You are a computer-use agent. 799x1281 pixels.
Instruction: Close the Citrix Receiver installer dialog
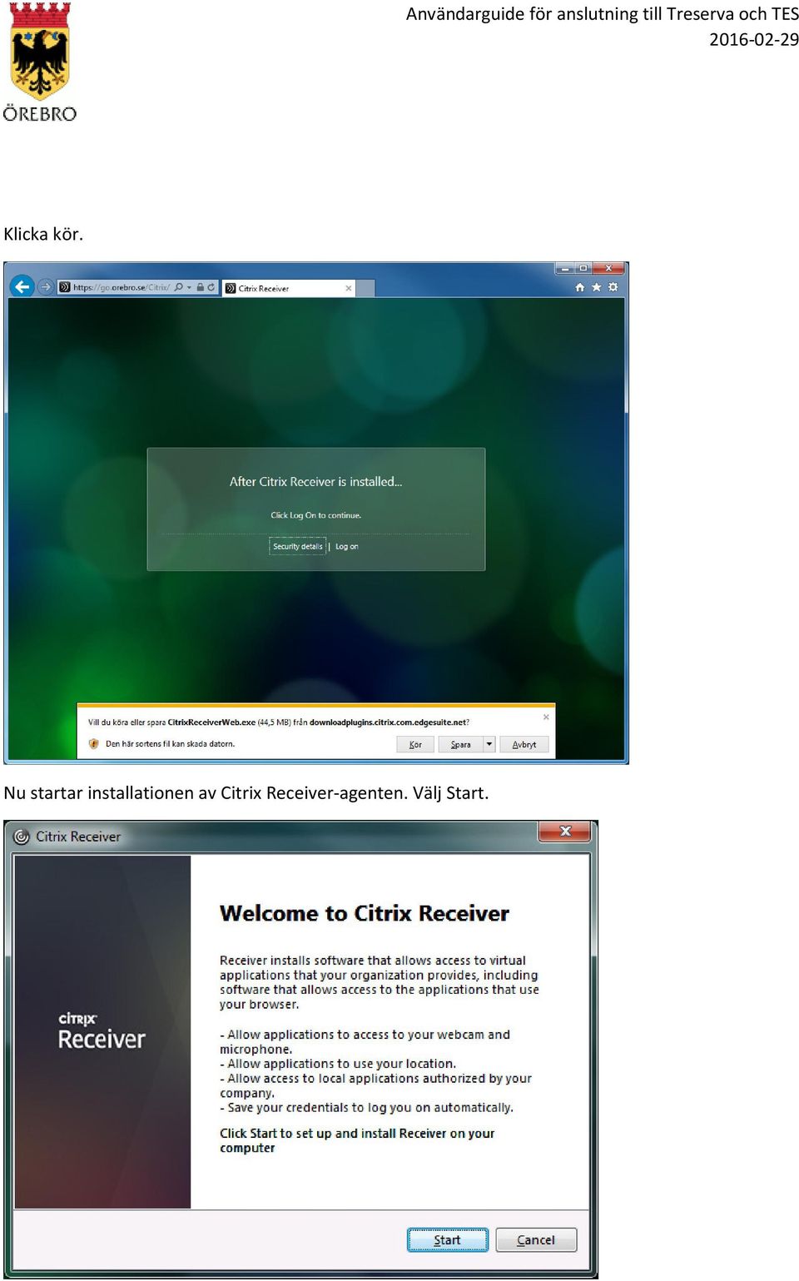(x=565, y=831)
